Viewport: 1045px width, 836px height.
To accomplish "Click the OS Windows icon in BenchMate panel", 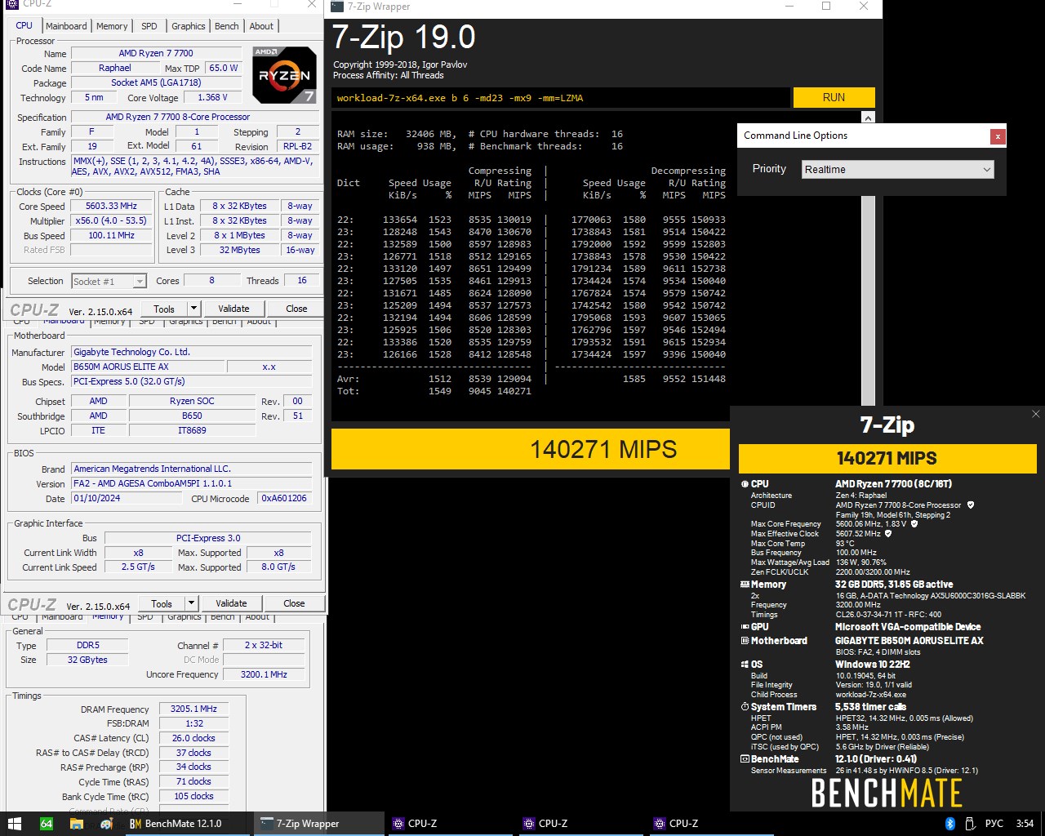I will coord(745,665).
